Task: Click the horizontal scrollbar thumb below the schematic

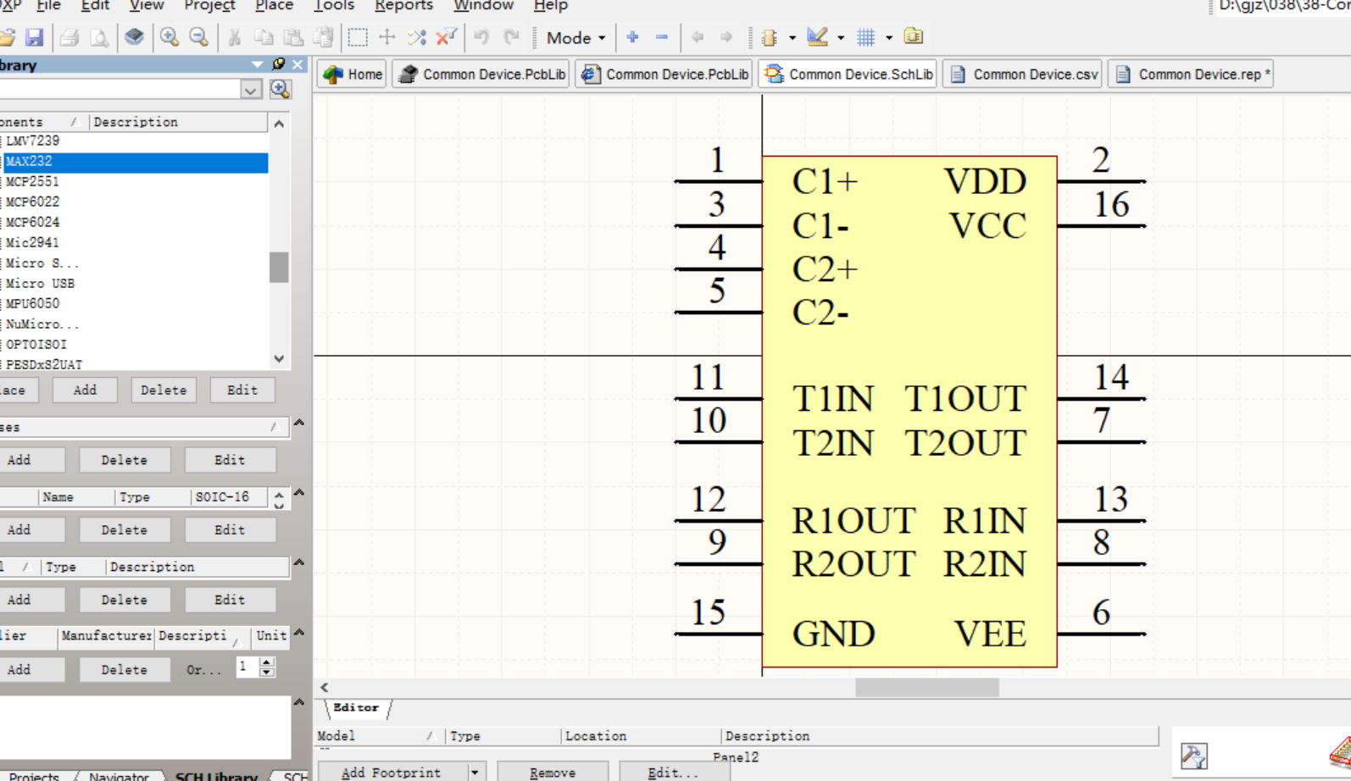Action: point(926,687)
